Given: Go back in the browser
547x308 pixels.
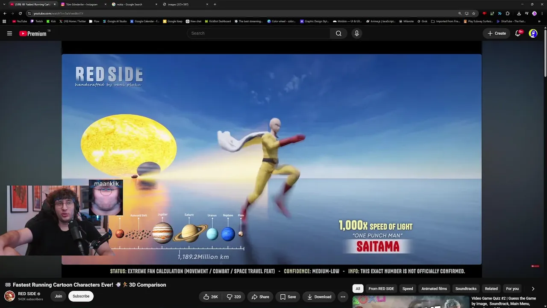Looking at the screenshot, I should 5,13.
